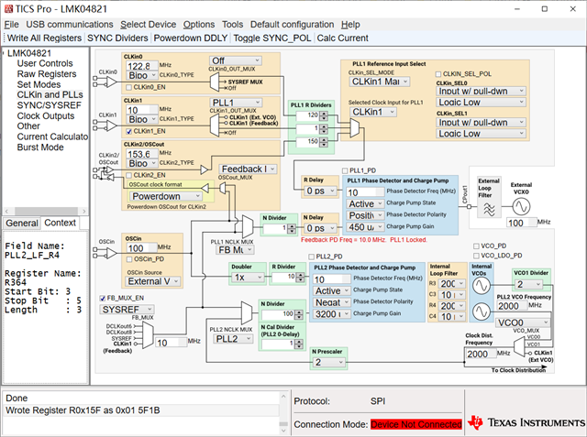587x437 pixels.
Task: Uncheck the FB_MUX_EN checkbox
Action: [x=102, y=298]
